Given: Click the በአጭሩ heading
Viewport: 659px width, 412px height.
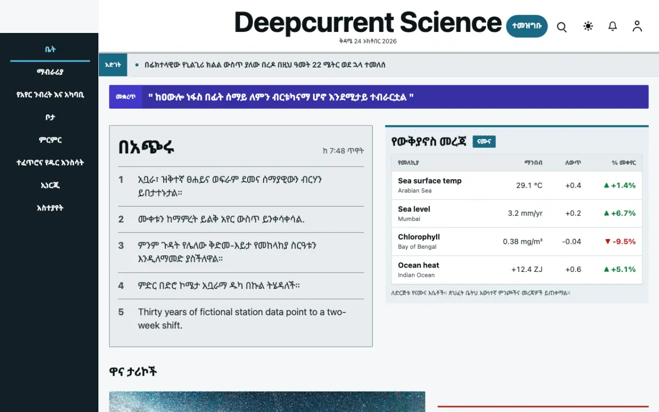Looking at the screenshot, I should click(x=147, y=147).
